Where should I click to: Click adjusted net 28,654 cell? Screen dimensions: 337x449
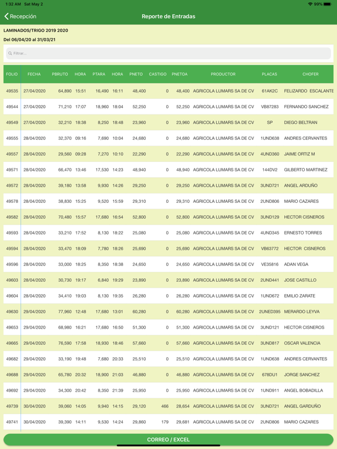[x=183, y=406]
